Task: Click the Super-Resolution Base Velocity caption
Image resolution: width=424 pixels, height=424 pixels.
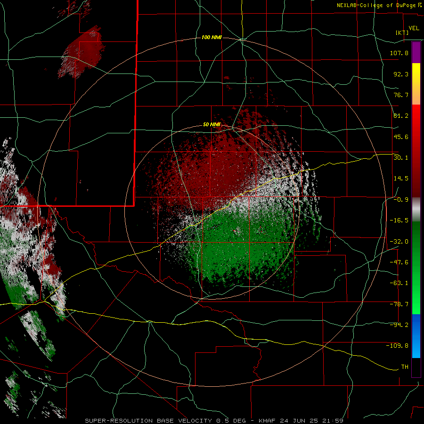Action: pyautogui.click(x=214, y=421)
